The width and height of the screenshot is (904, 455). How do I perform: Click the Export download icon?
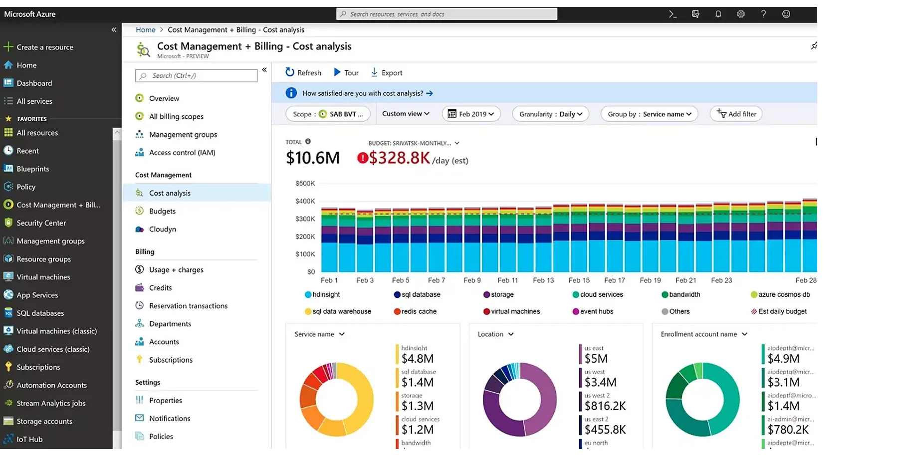[374, 72]
